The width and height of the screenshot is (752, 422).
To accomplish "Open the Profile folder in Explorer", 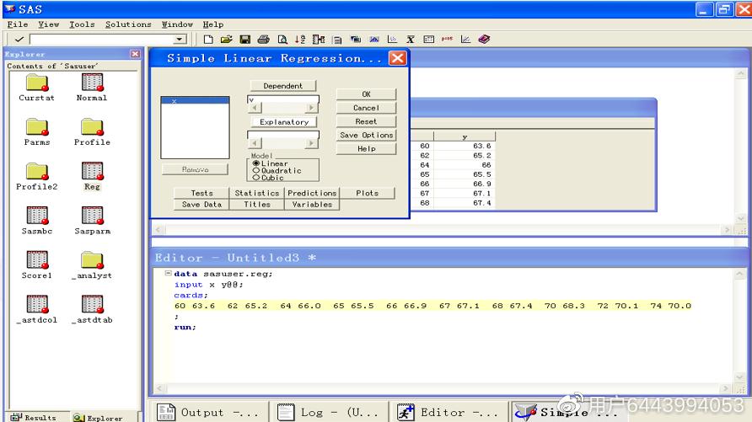I will 92,127.
